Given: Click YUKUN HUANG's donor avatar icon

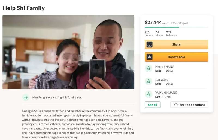Looking at the screenshot, I should 149,94.
